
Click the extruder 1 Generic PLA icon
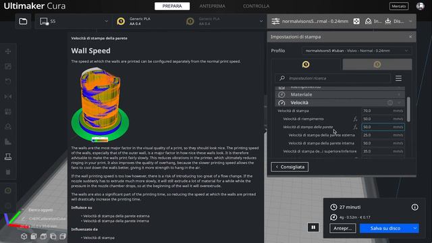121,21
